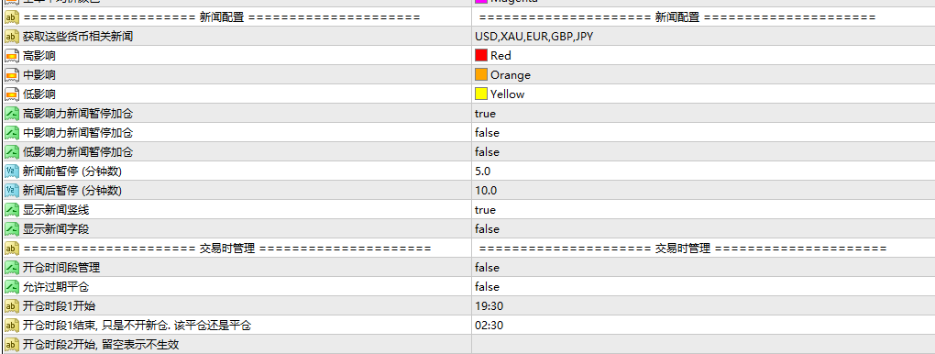Toggle the false value of 中影响力新闻暂停加仓

click(487, 133)
